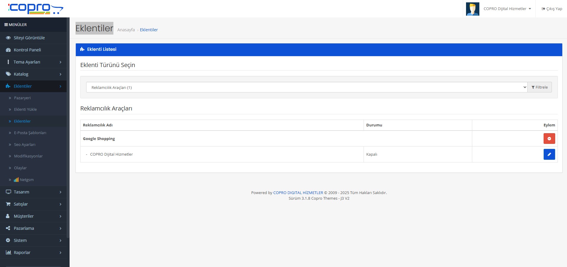Go to Anasayfa breadcrumb link
The height and width of the screenshot is (267, 567).
(x=126, y=30)
